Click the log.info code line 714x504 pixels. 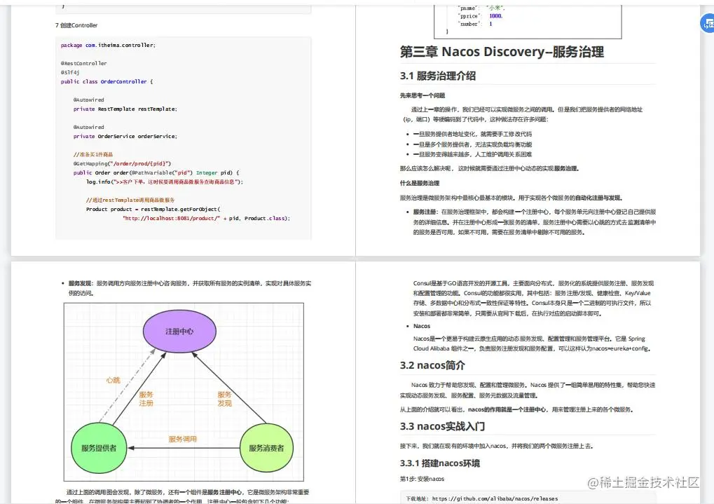165,182
